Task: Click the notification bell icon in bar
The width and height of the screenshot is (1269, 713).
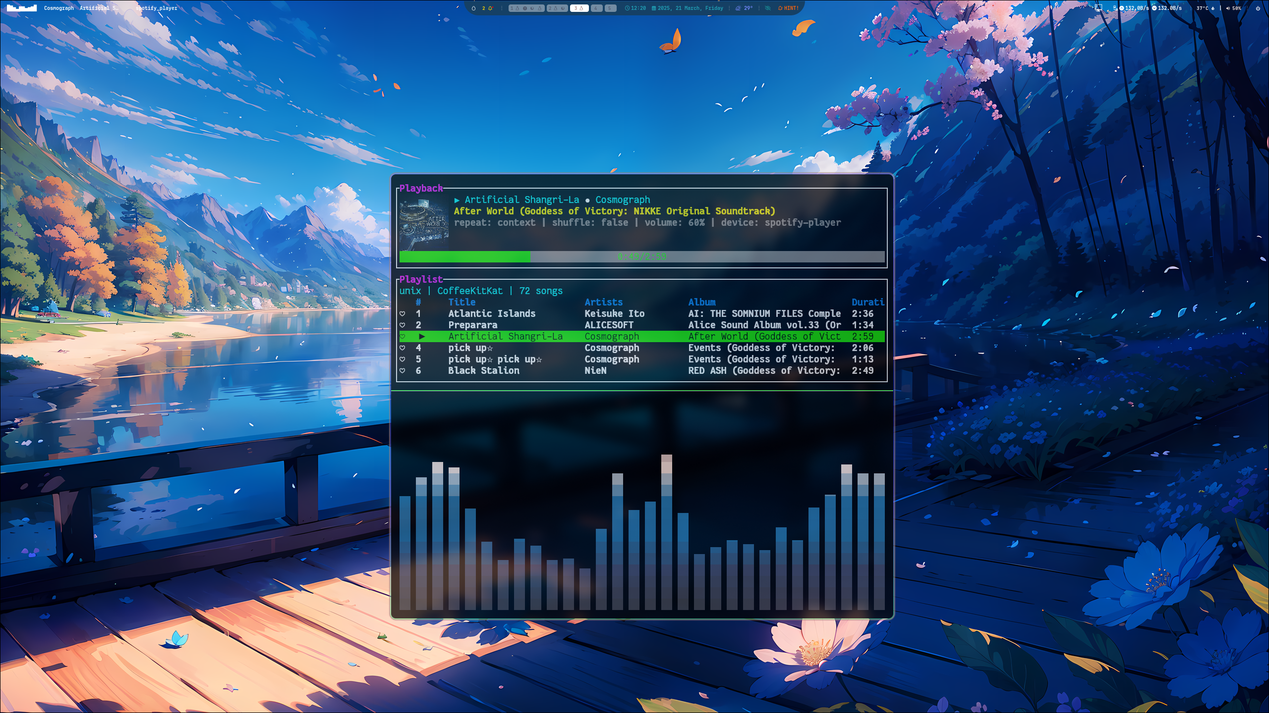Action: pos(490,8)
